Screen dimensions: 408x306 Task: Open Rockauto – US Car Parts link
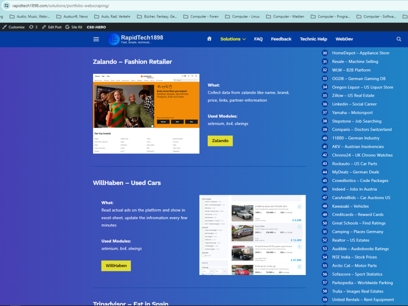tap(355, 164)
